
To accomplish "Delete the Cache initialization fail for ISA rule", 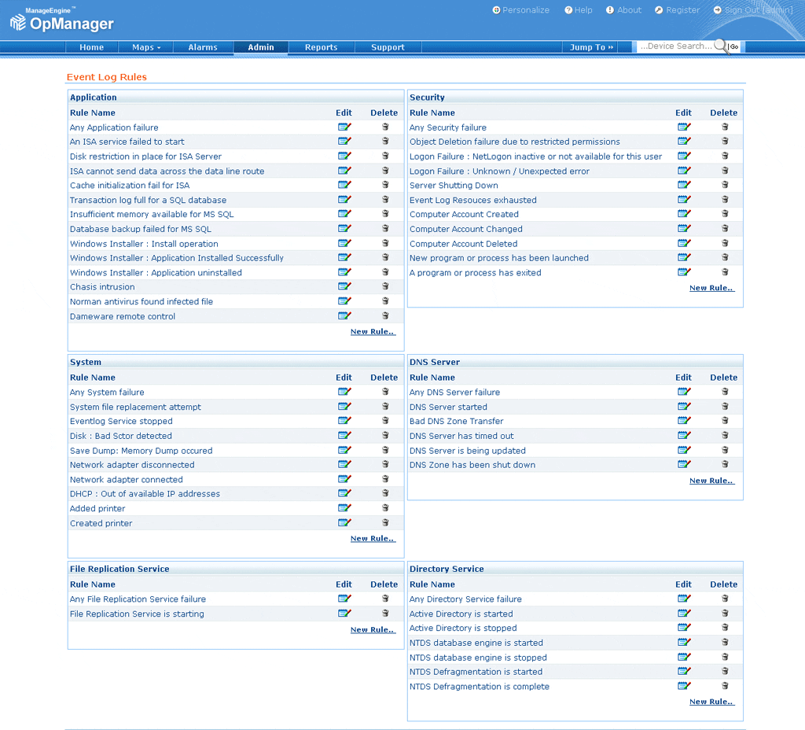I will coord(385,185).
